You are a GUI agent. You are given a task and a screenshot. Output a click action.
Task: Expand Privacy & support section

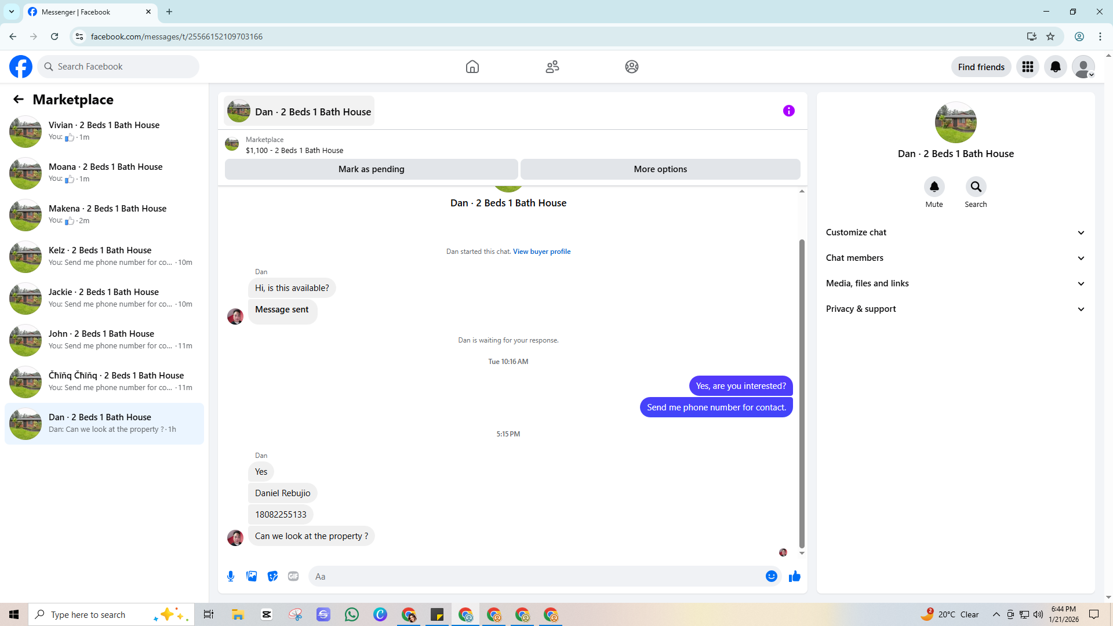[955, 309]
